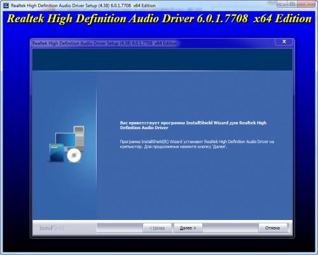318x255 pixels.
Task: Close the inner setup dialog with X
Action: [284, 42]
